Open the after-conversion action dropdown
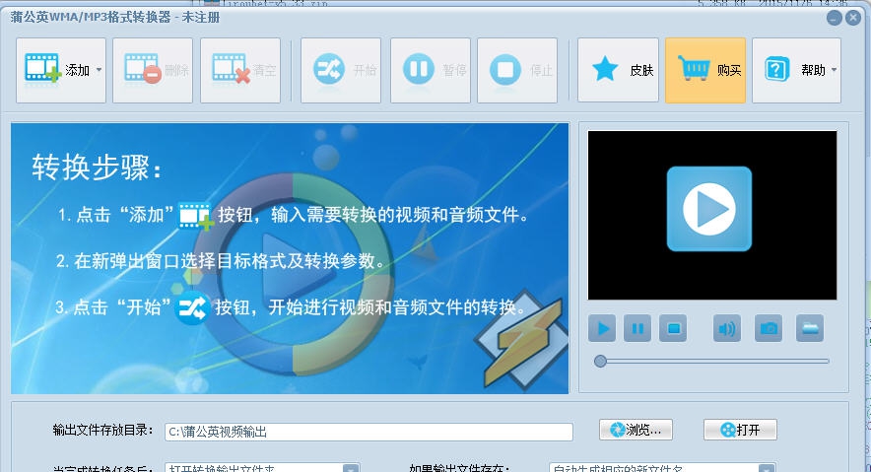 (263, 467)
